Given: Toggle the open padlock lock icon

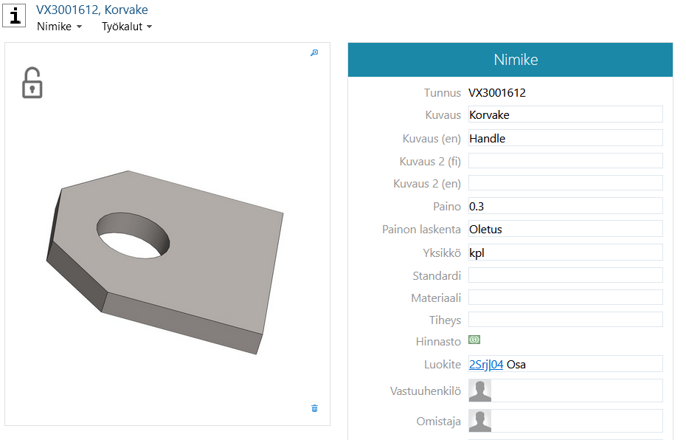Looking at the screenshot, I should 32,83.
